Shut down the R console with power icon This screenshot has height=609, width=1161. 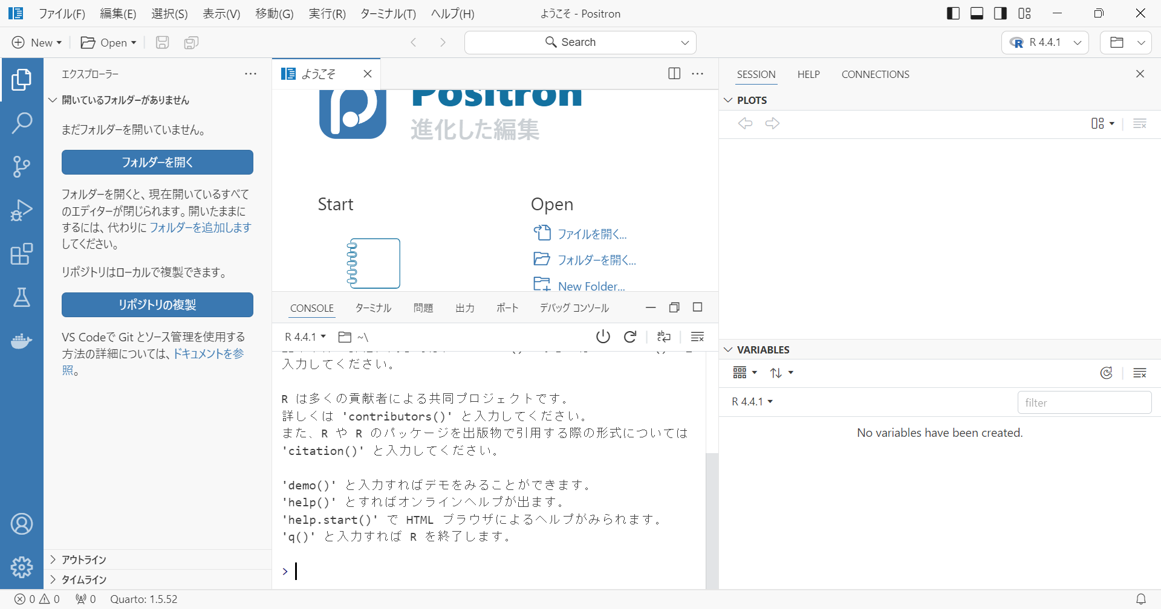[x=603, y=337]
